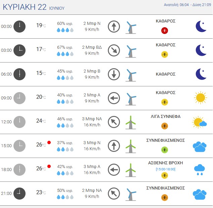Click the green wind turbine at 12:00

(131, 122)
